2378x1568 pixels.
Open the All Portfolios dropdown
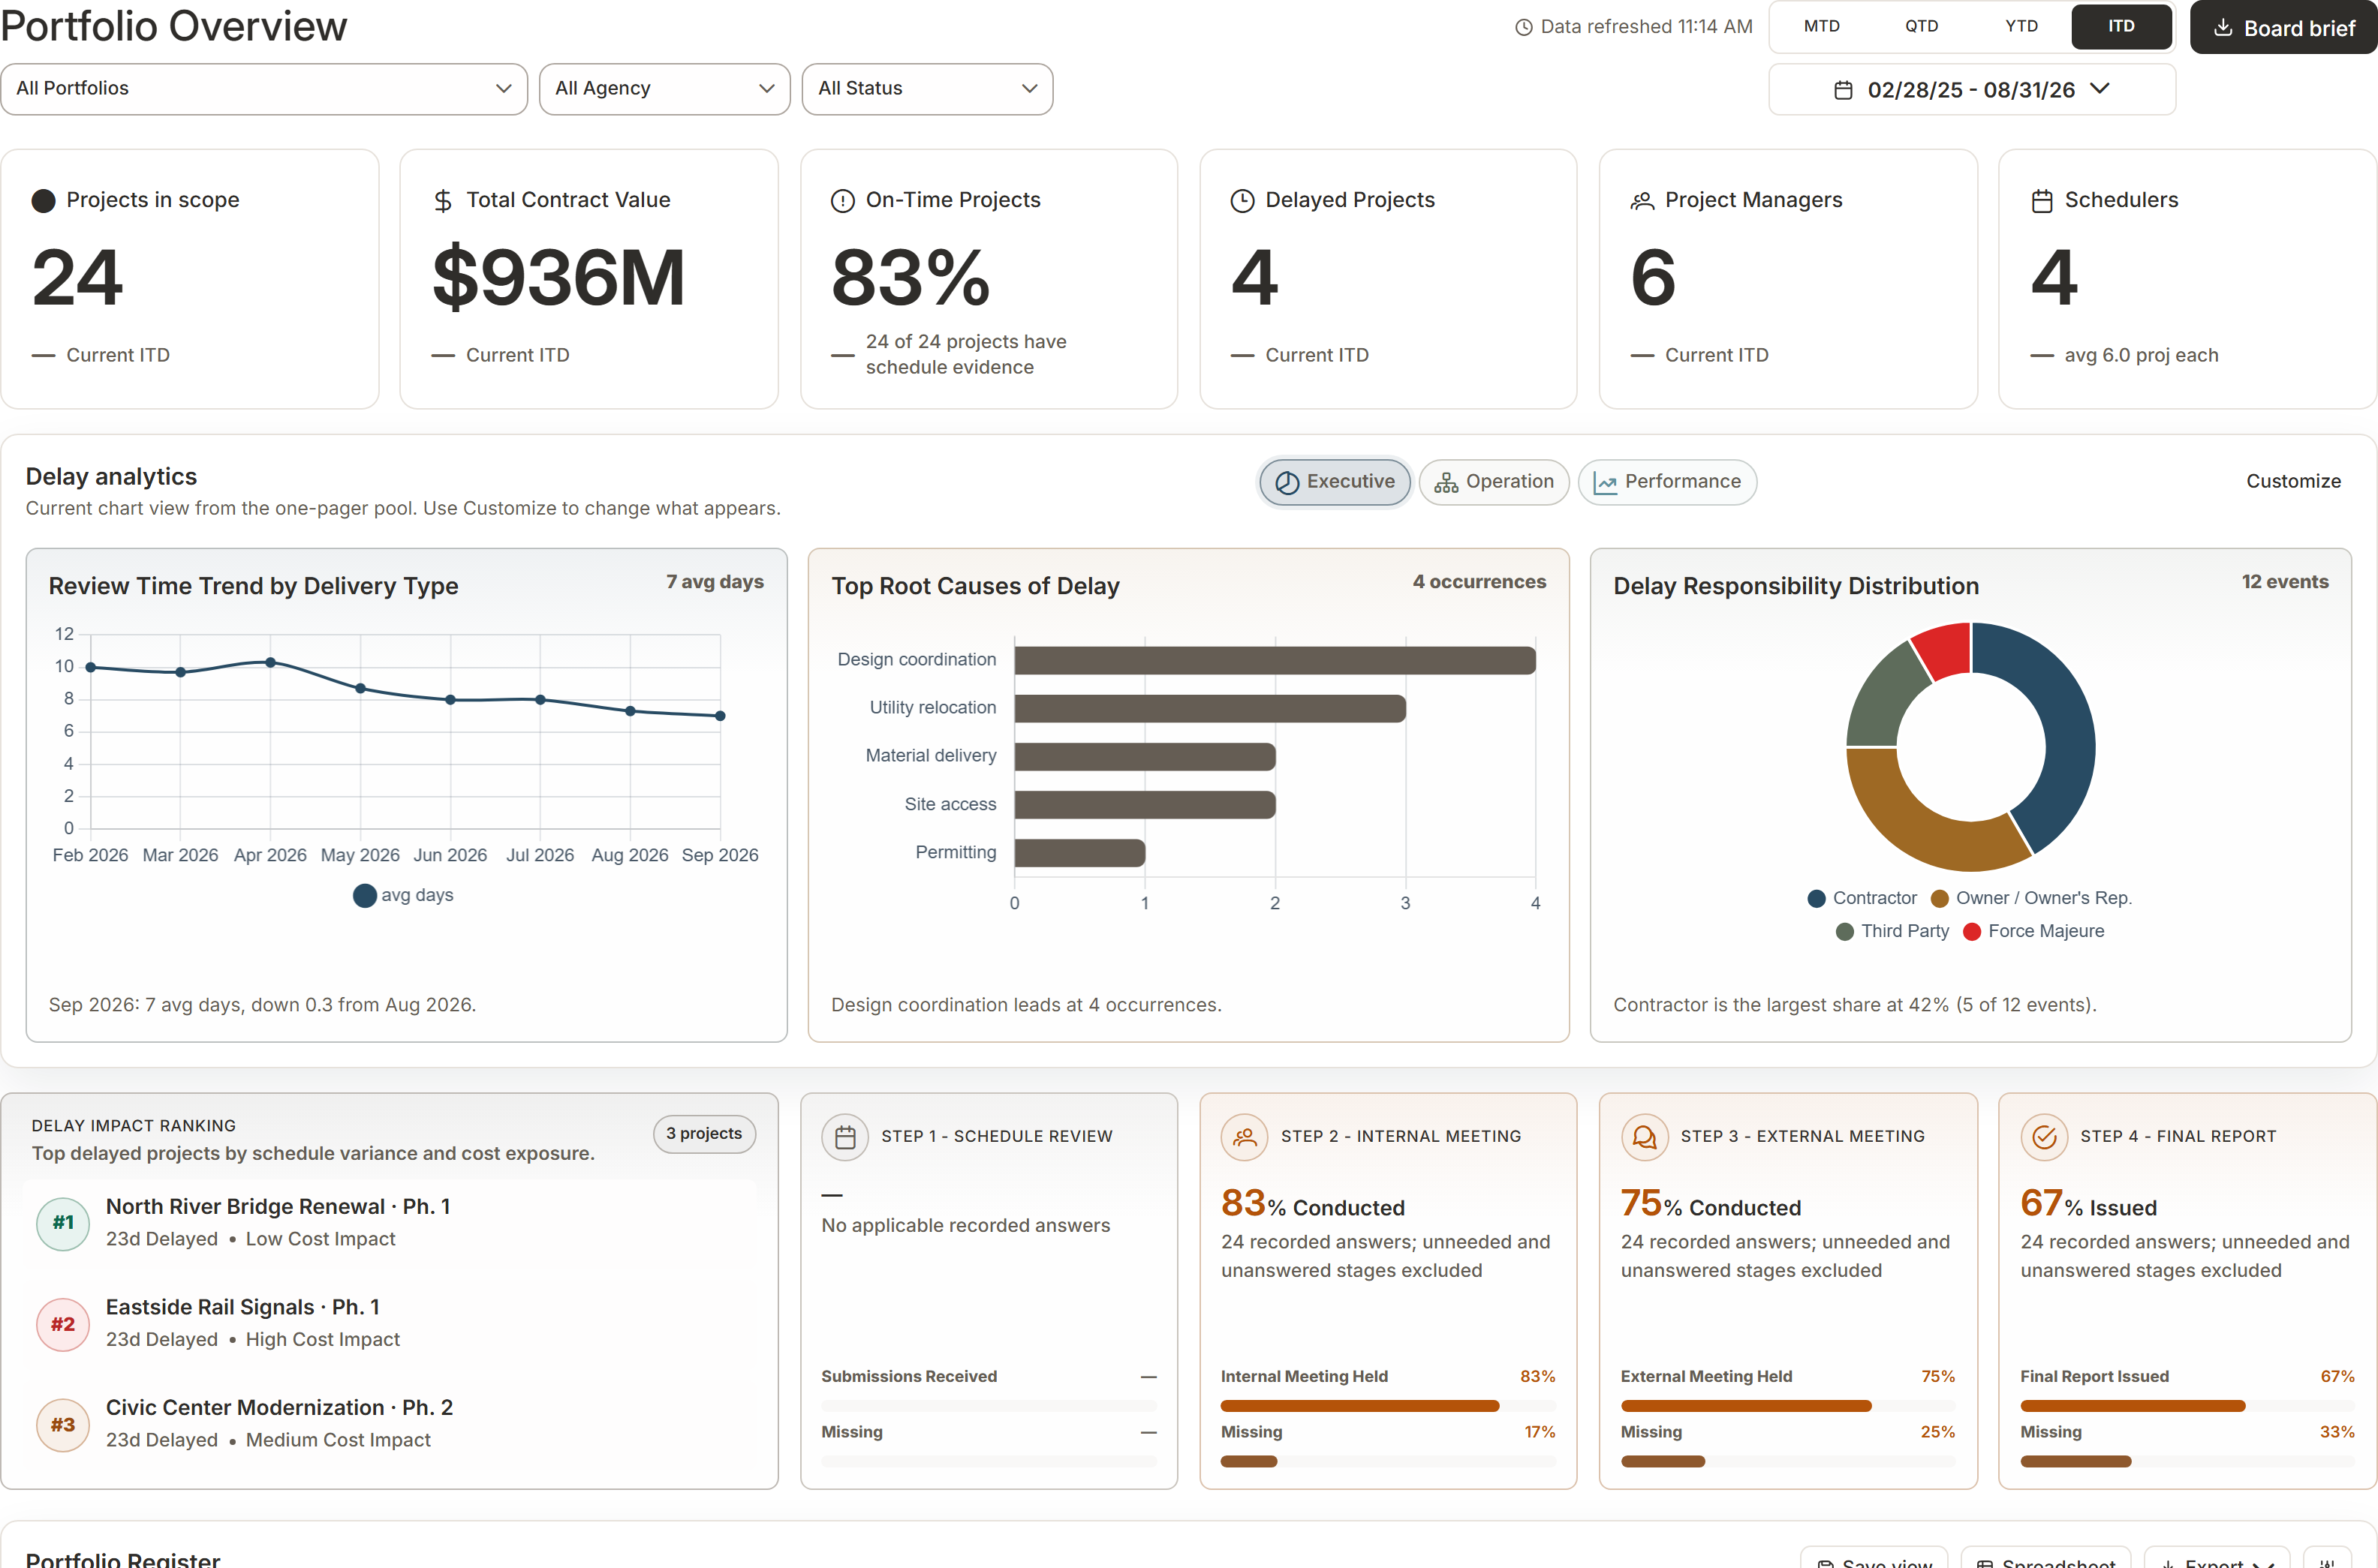[x=264, y=89]
